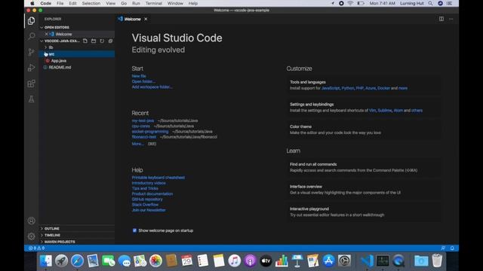Viewport: 483px width, 271px height.
Task: Click New Folder icon in explorer header
Action: (94, 41)
